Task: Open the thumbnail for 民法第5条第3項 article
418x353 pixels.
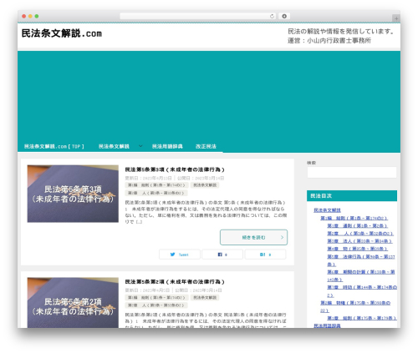Action: 73,194
